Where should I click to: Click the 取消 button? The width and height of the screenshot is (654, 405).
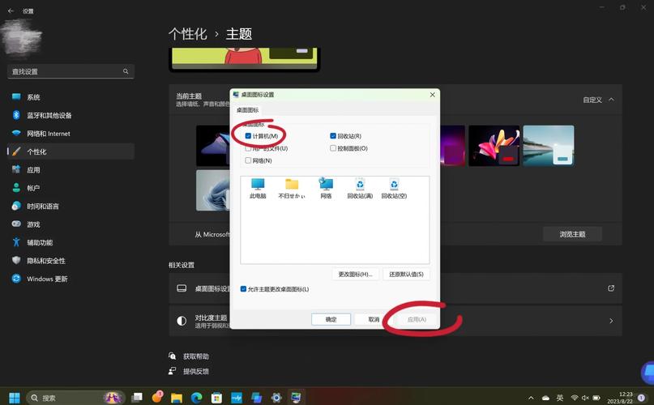tap(374, 319)
